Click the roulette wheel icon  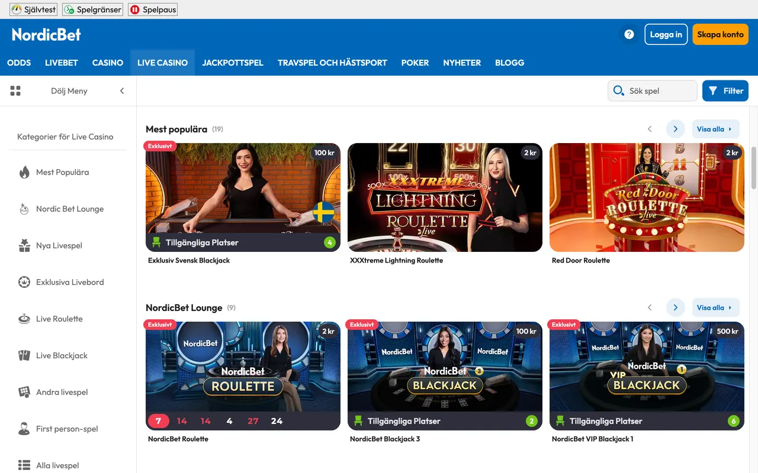[x=24, y=319]
